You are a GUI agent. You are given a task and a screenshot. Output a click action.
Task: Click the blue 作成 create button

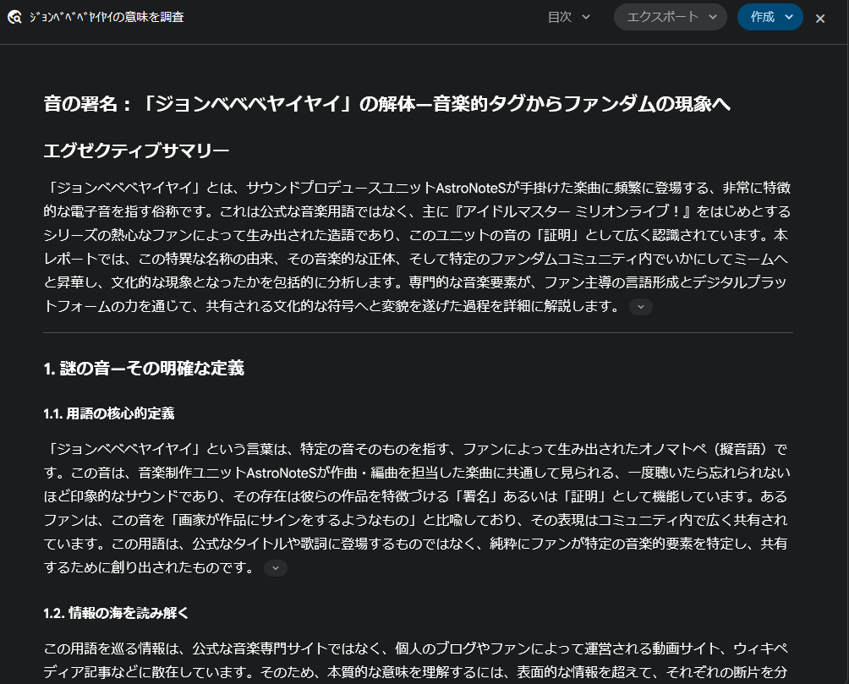(x=770, y=17)
